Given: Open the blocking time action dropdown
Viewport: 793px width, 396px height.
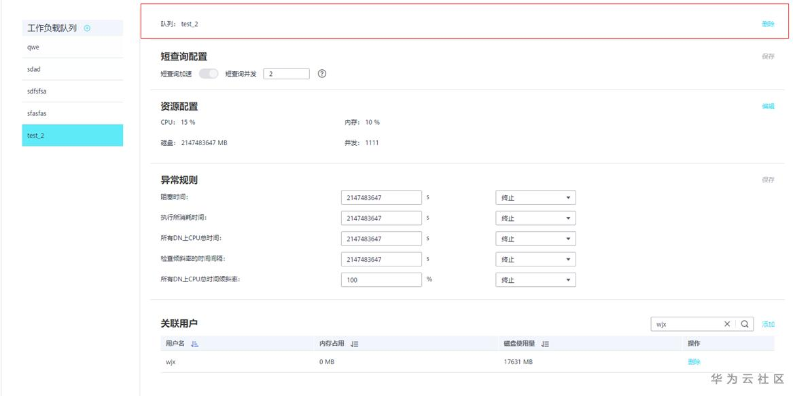Looking at the screenshot, I should click(x=535, y=198).
